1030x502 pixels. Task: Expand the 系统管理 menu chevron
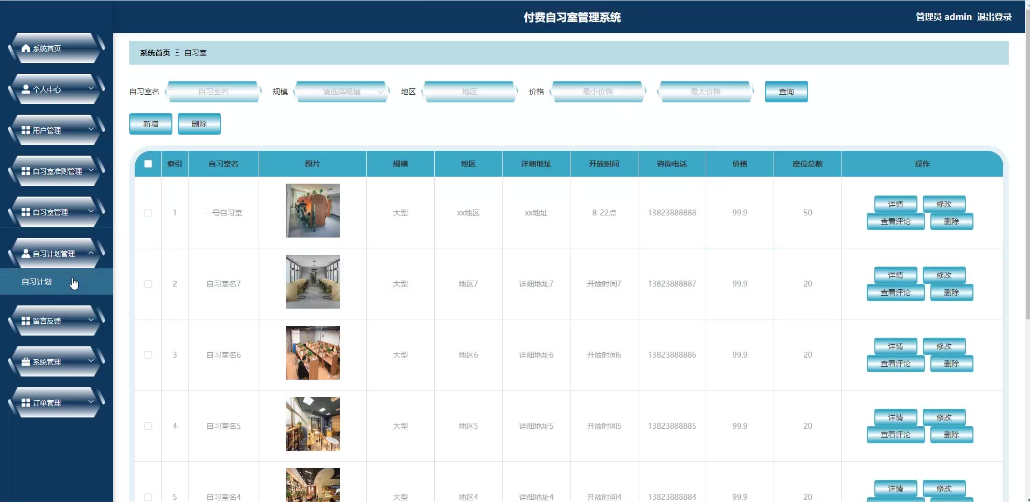point(91,361)
